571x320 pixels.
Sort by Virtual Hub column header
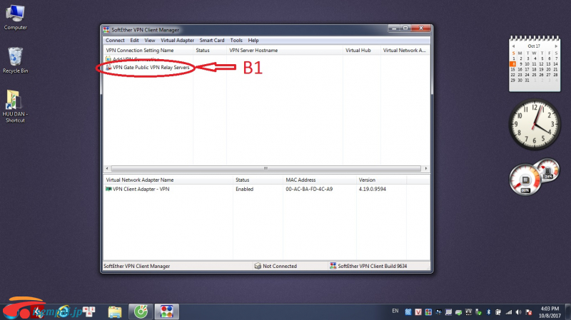(x=362, y=50)
